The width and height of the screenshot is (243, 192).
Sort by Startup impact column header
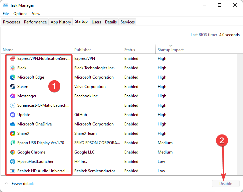[172, 50]
